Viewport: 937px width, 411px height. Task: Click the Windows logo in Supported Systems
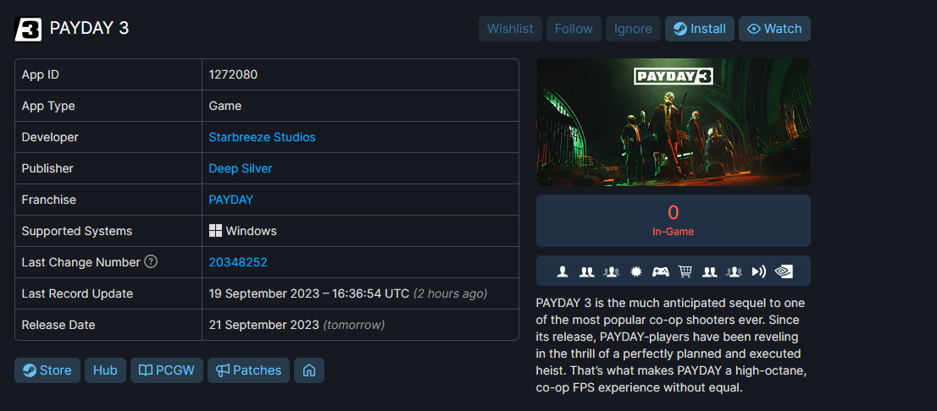tap(215, 231)
